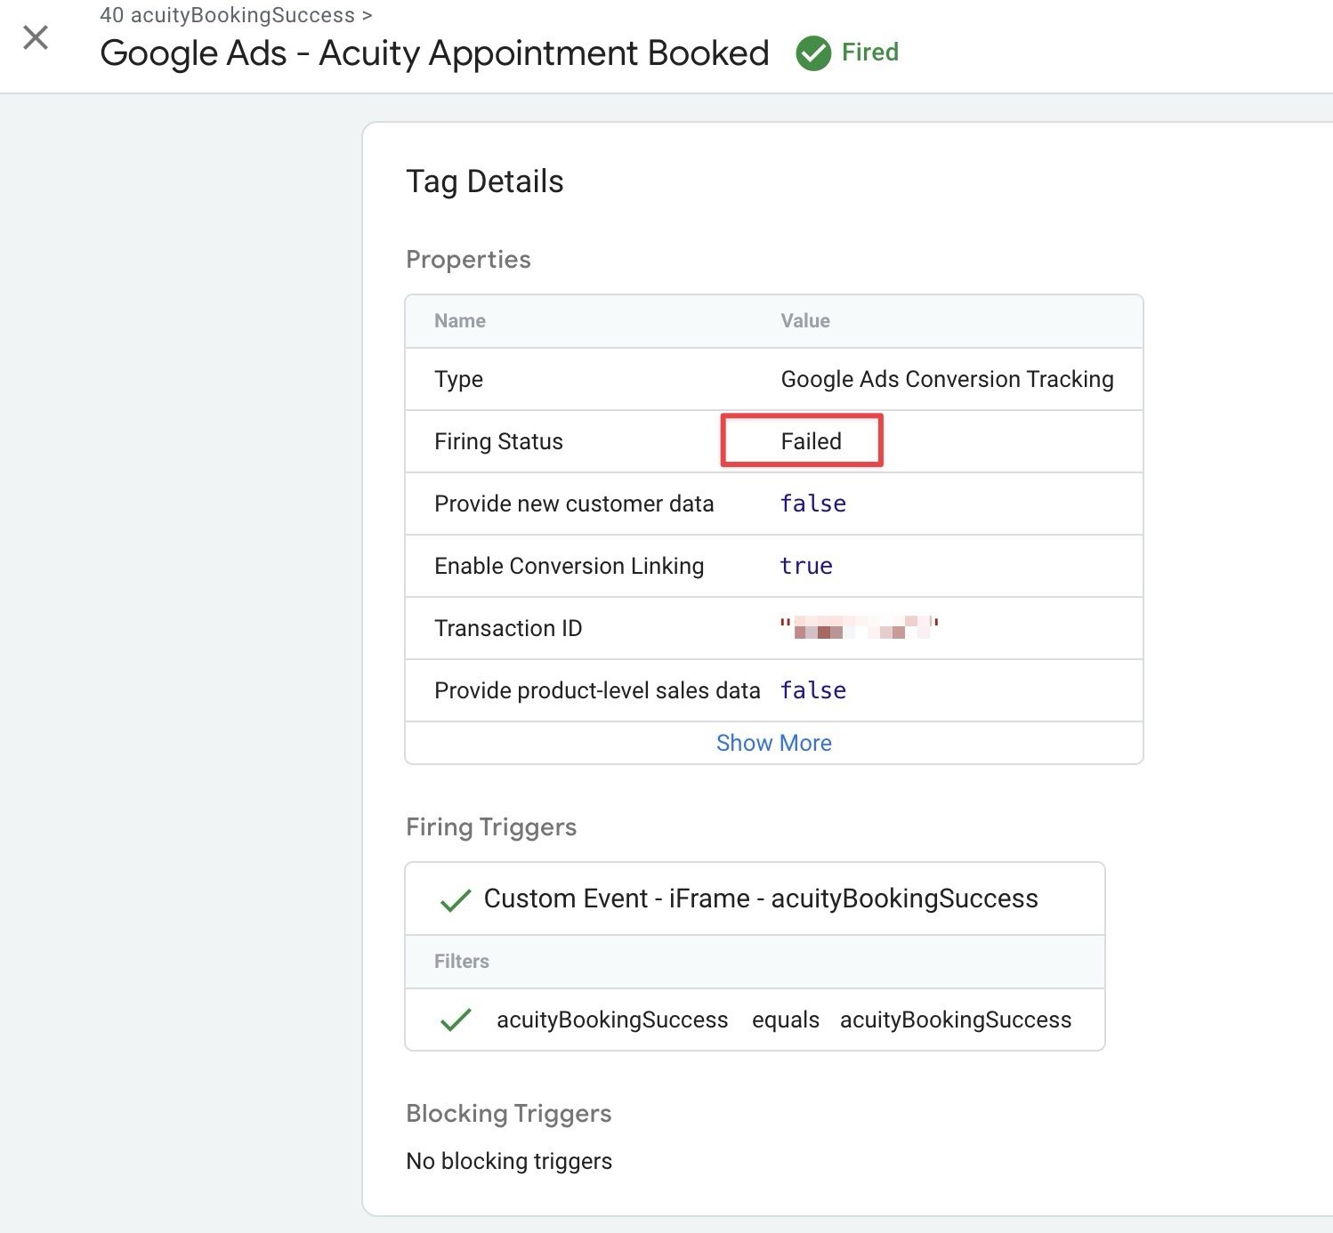1333x1233 pixels.
Task: Click Provide product-level sales data label
Action: [597, 690]
